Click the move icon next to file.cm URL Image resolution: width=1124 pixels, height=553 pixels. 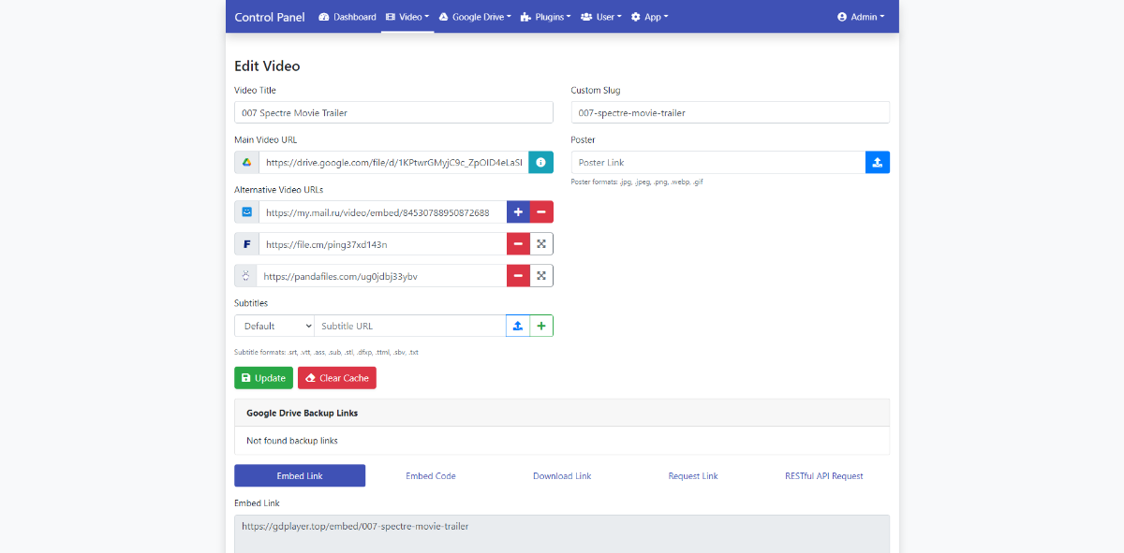pyautogui.click(x=541, y=244)
